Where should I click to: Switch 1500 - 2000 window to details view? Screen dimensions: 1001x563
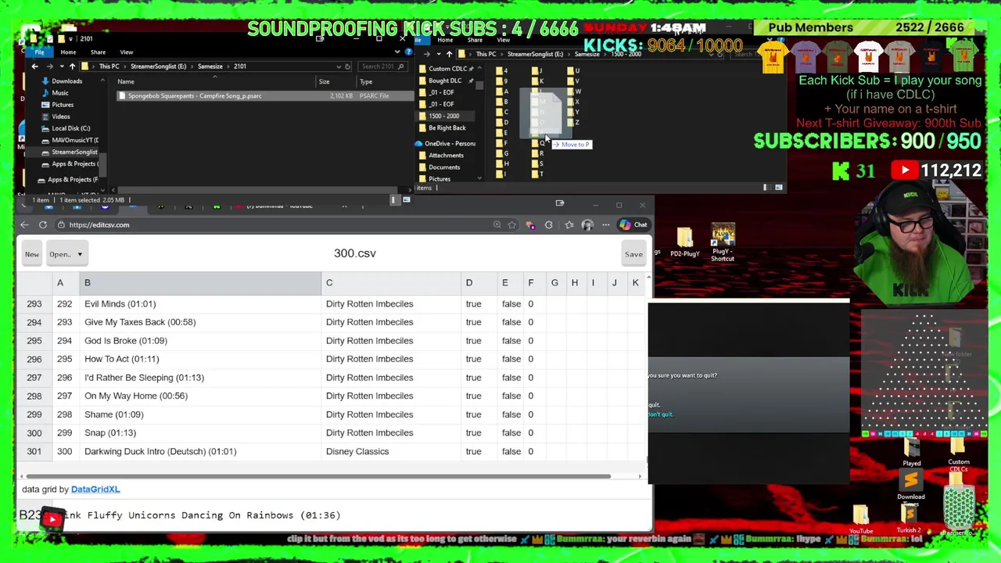pyautogui.click(x=766, y=188)
